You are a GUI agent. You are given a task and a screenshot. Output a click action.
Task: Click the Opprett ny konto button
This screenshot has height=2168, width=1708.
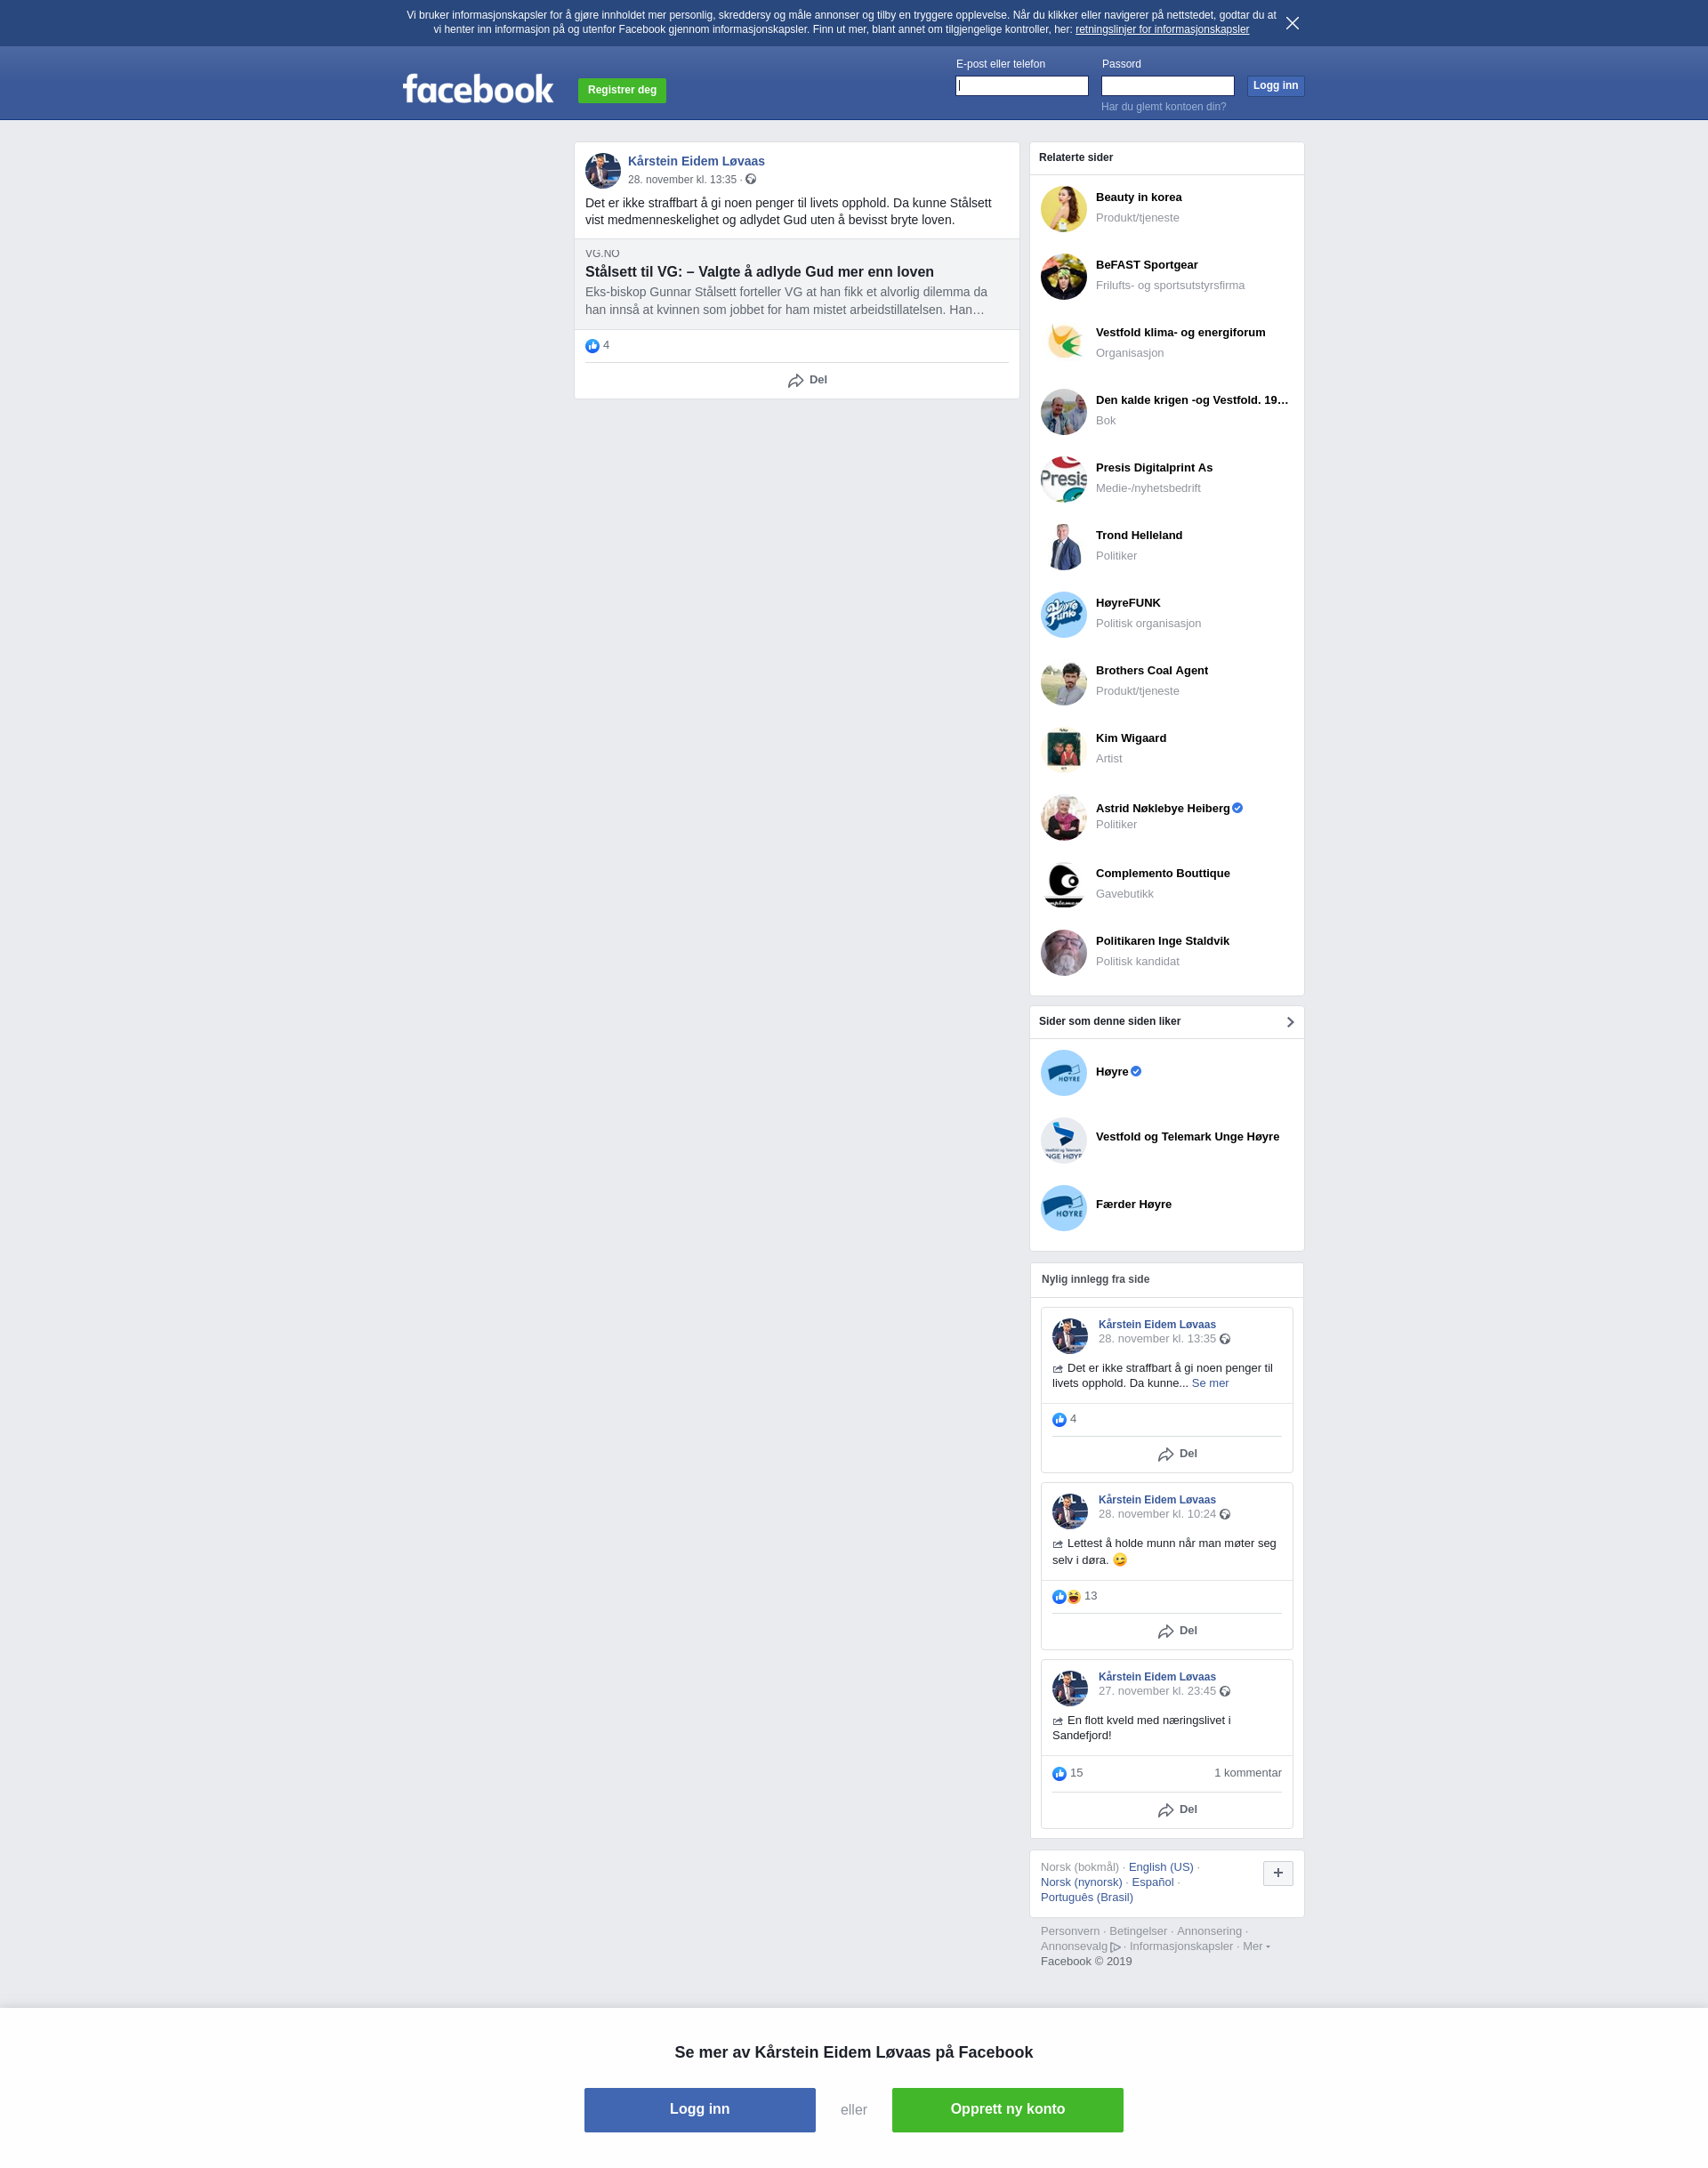1007,2109
